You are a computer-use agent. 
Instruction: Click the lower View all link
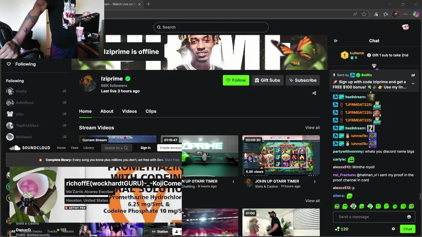[313, 201]
